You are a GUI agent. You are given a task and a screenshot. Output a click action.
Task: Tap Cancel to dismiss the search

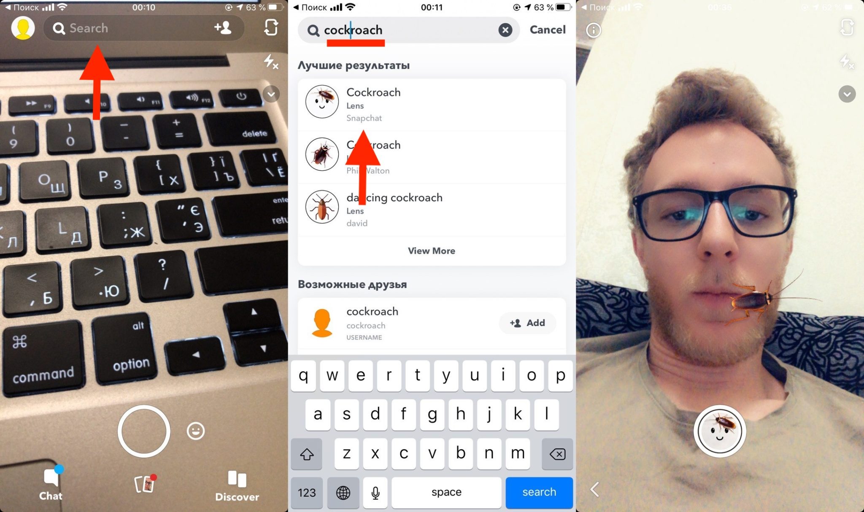point(546,29)
